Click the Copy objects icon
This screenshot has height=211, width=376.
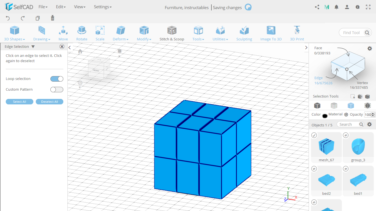pos(38,18)
